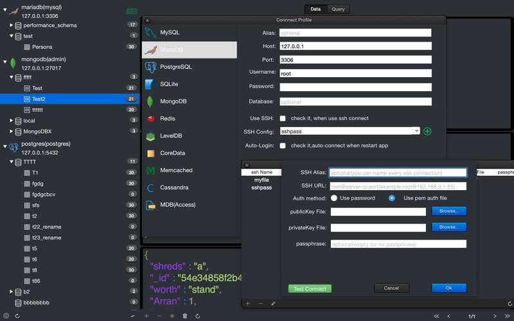Go to the first page of results

[437, 316]
